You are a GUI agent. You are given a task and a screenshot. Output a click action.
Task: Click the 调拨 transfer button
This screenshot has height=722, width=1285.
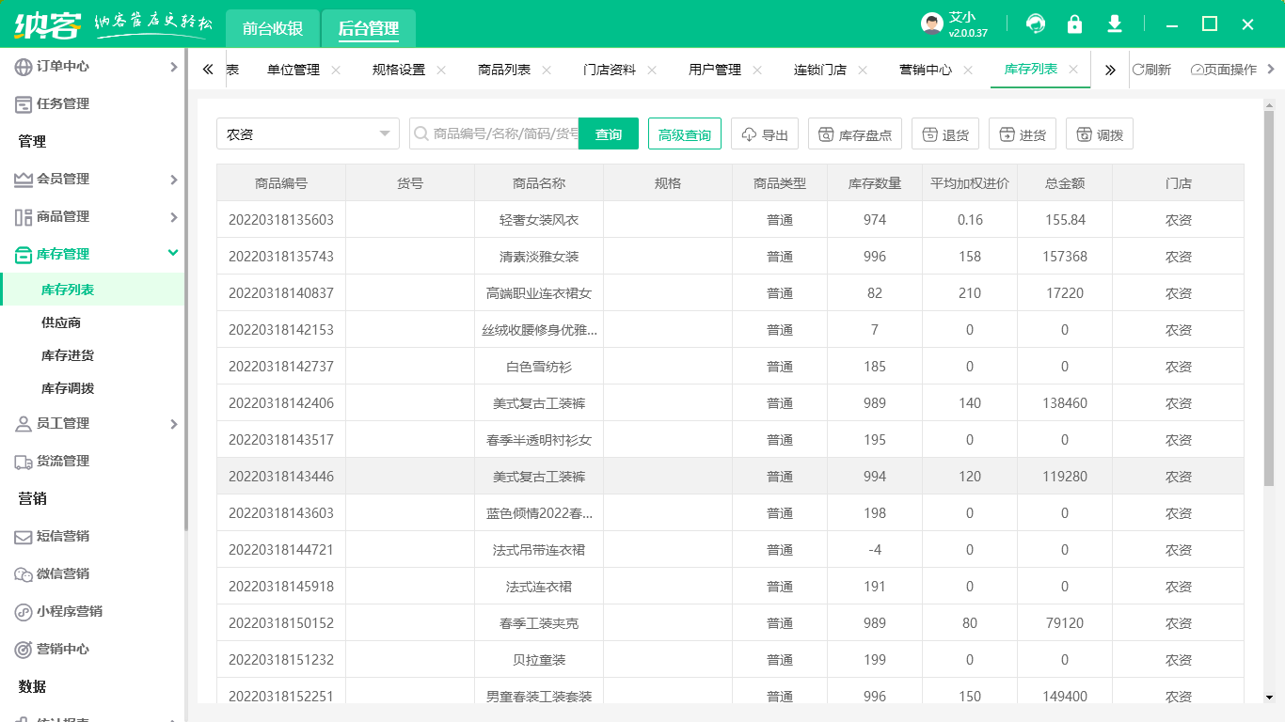point(1100,133)
